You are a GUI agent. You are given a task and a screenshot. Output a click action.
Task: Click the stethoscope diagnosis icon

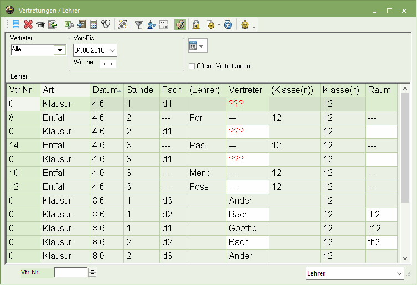click(106, 24)
